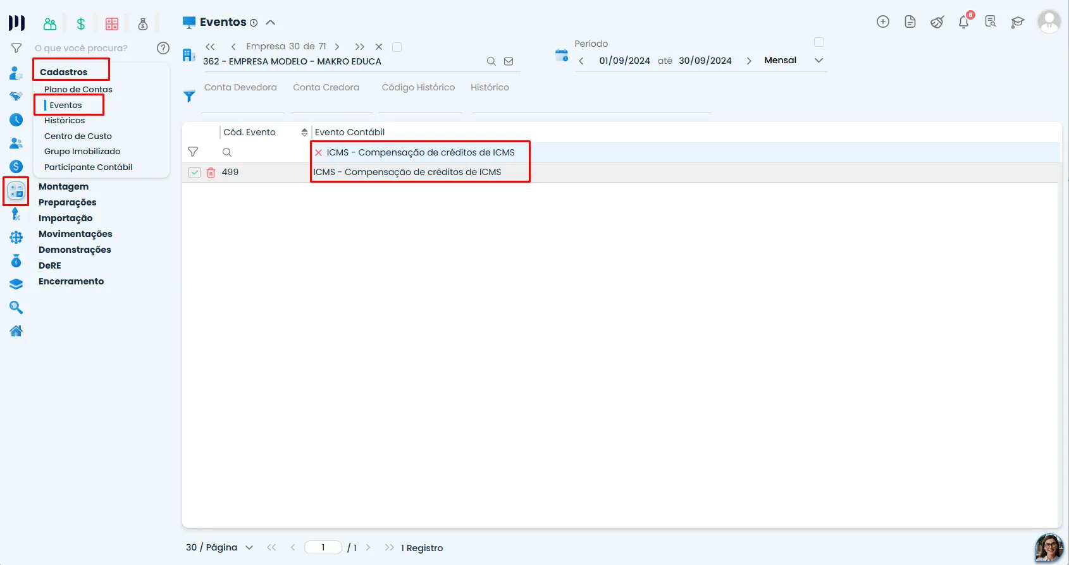
Task: Open the accounting calculator sidebar icon
Action: [x=16, y=191]
